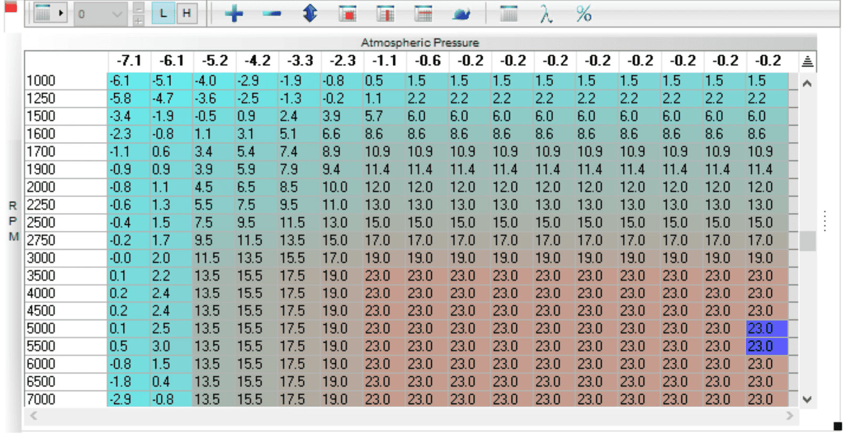Click the blue minus decrement icon
Viewport: 848px width, 441px height.
tap(271, 14)
